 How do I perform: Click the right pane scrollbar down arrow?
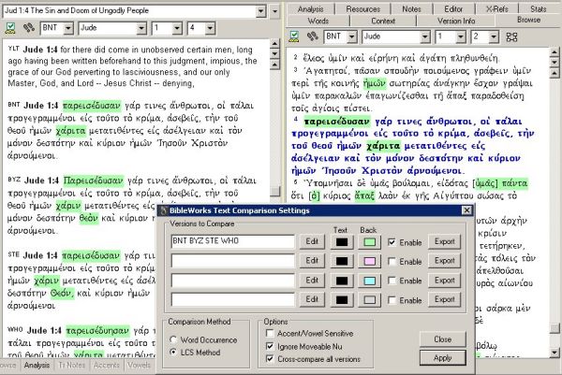(x=555, y=353)
